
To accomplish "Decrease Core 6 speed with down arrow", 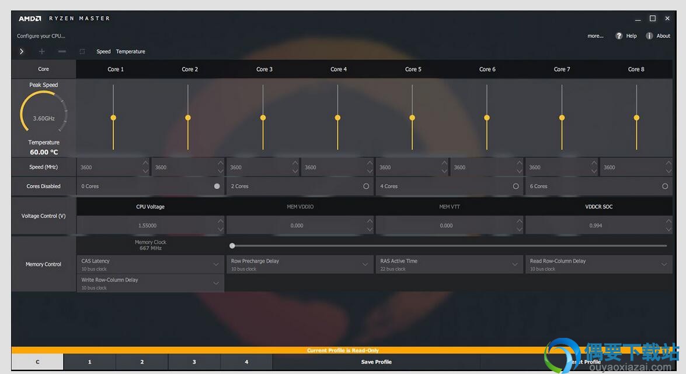I will point(519,171).
